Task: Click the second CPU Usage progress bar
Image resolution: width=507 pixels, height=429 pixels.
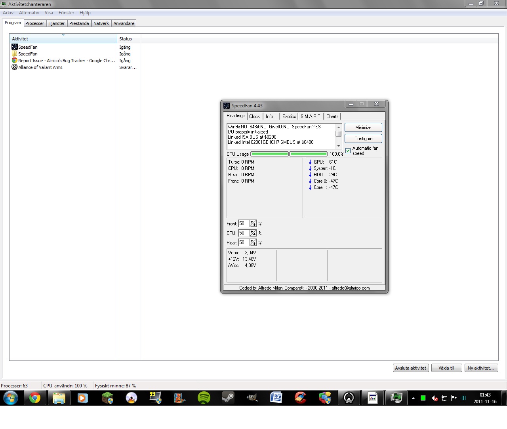Action: click(x=308, y=154)
